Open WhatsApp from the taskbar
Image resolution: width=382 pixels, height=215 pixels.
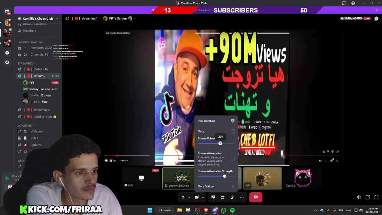click(224, 210)
